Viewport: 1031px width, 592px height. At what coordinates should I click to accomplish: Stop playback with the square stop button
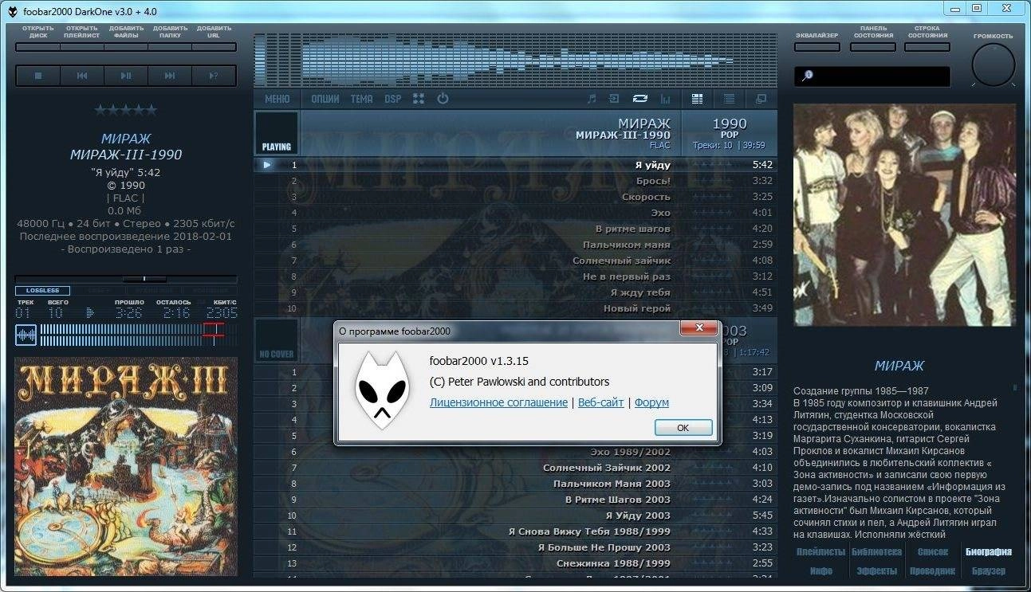click(x=37, y=76)
